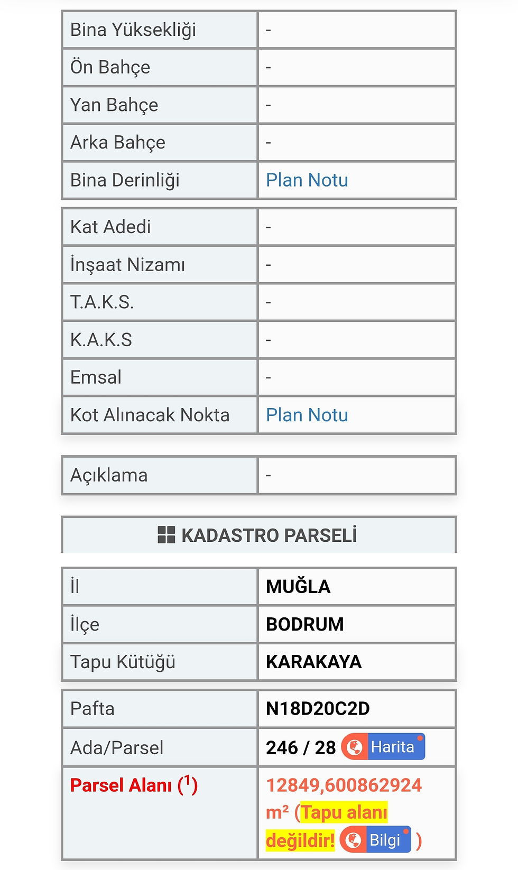Click the globe icon on the Harita button
The image size is (518, 870).
354,747
